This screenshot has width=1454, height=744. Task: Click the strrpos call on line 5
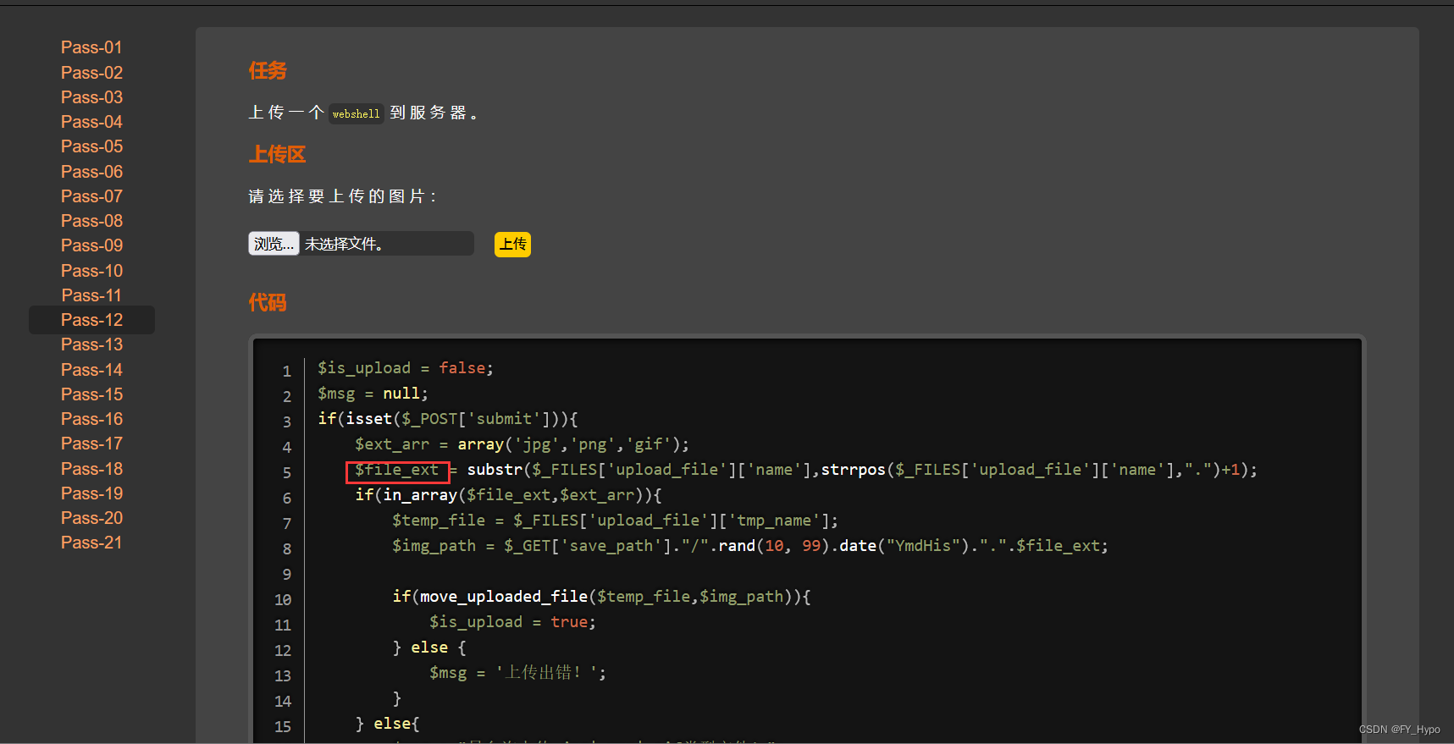point(853,470)
